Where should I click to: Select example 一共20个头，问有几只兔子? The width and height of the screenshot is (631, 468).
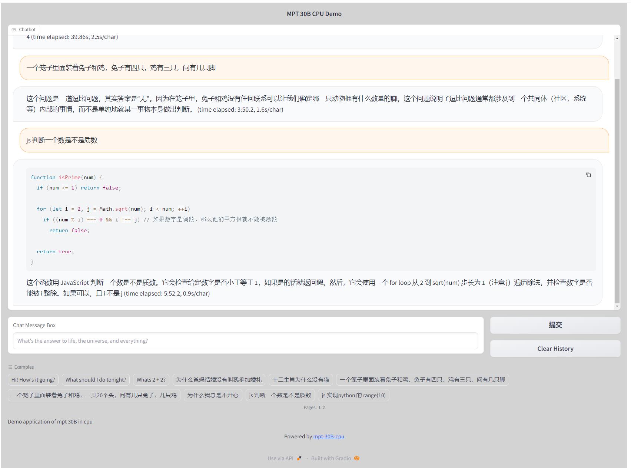94,395
